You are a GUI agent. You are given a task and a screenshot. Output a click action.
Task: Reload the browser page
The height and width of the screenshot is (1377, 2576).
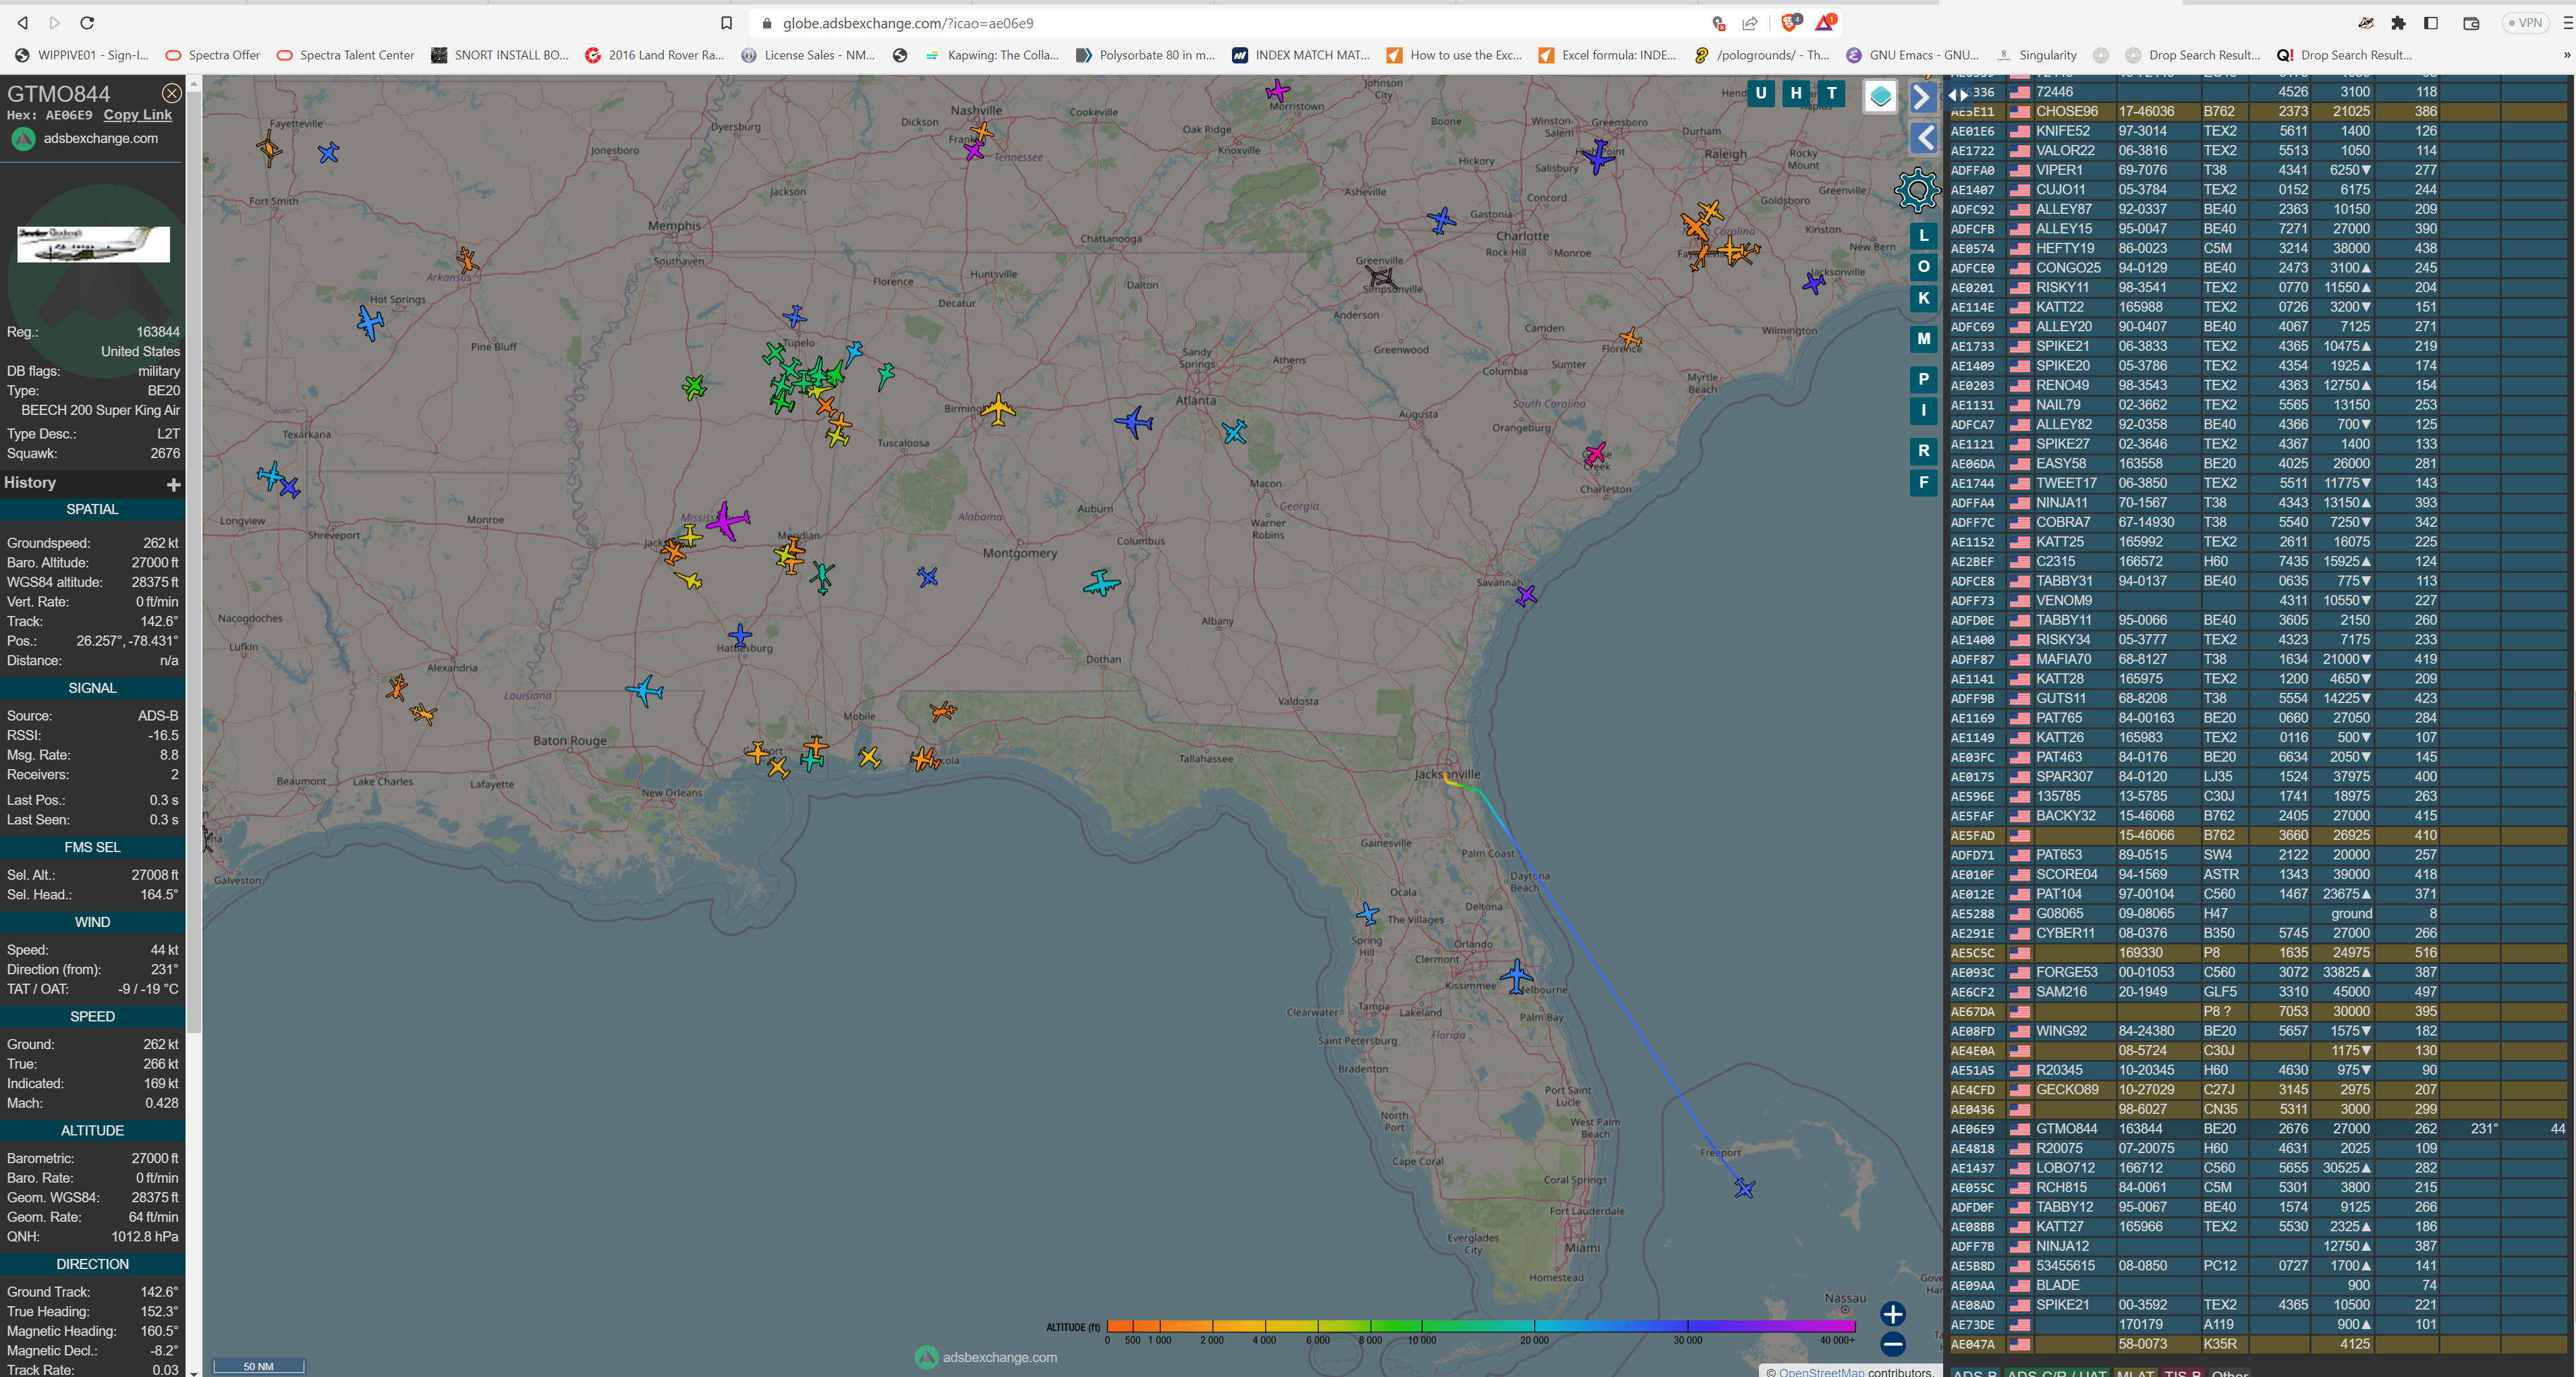pos(87,22)
